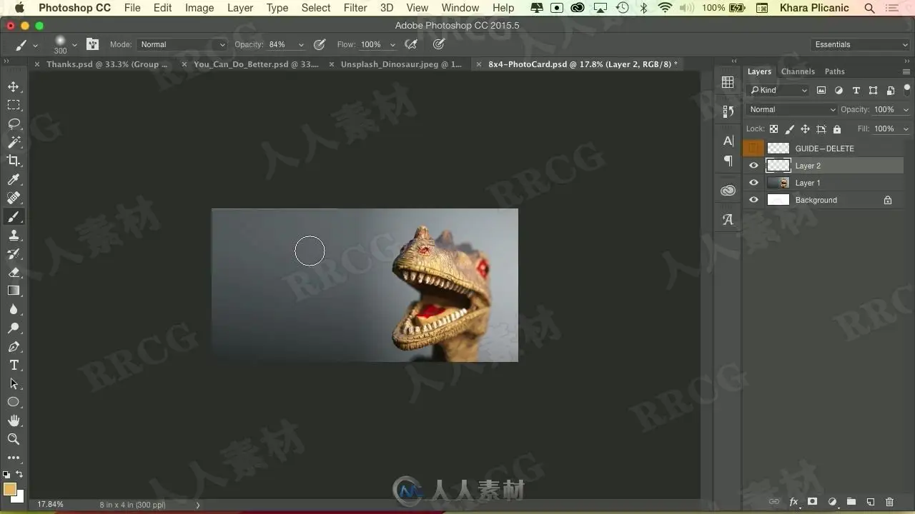The width and height of the screenshot is (915, 514).
Task: Select the History Brush tool
Action: [14, 253]
